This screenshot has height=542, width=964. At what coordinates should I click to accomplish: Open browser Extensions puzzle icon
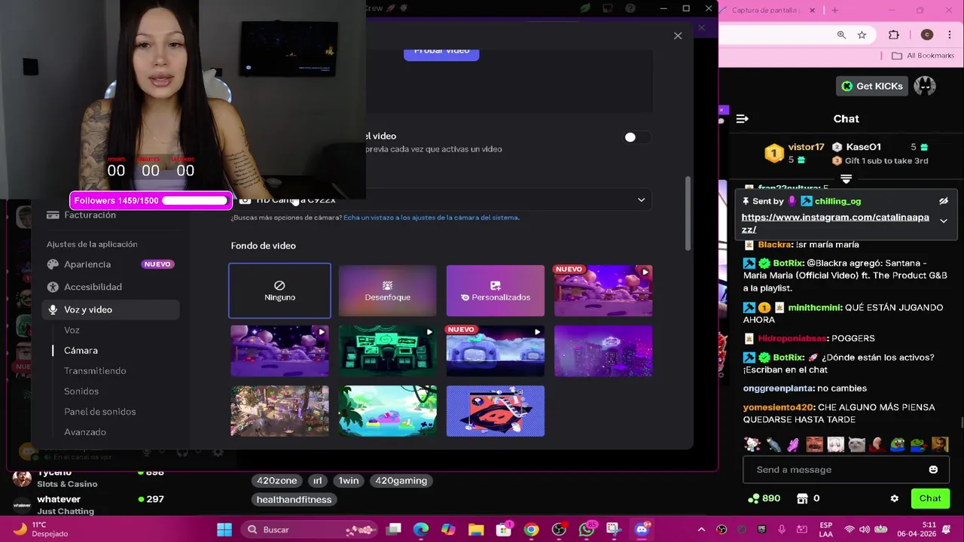(x=894, y=35)
